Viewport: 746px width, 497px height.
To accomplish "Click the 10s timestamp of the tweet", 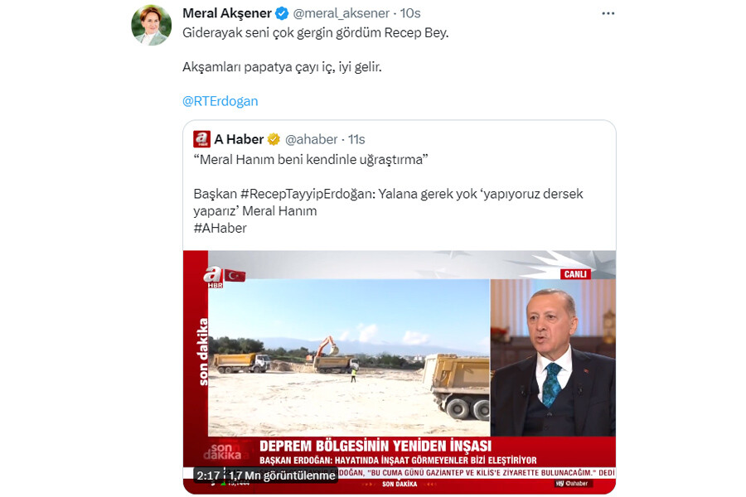I will tap(410, 13).
